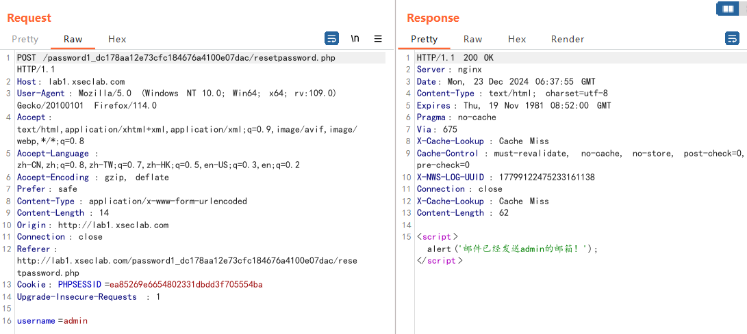This screenshot has height=334, width=747.
Task: Select the side-by-side layout icon
Action: (x=725, y=9)
